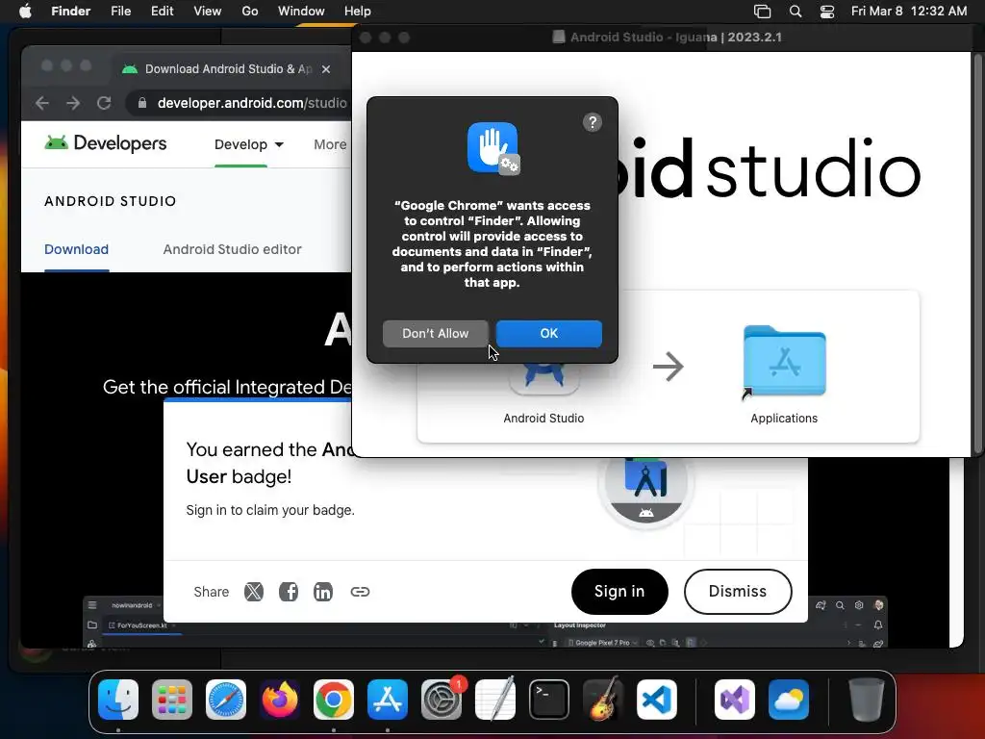Select the Download Android Studio browser tab
Screen dimensions: 985x739
click(227, 69)
